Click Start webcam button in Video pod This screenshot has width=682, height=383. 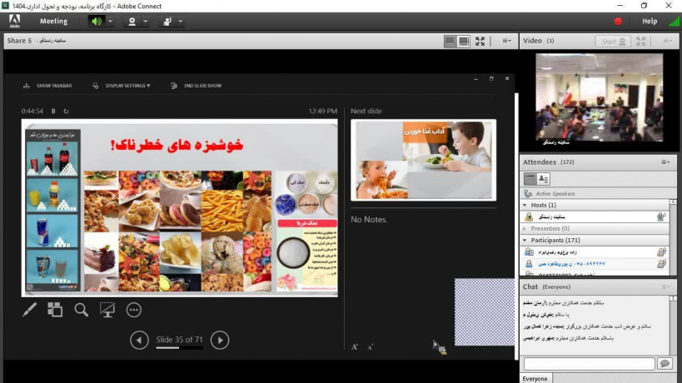point(612,41)
